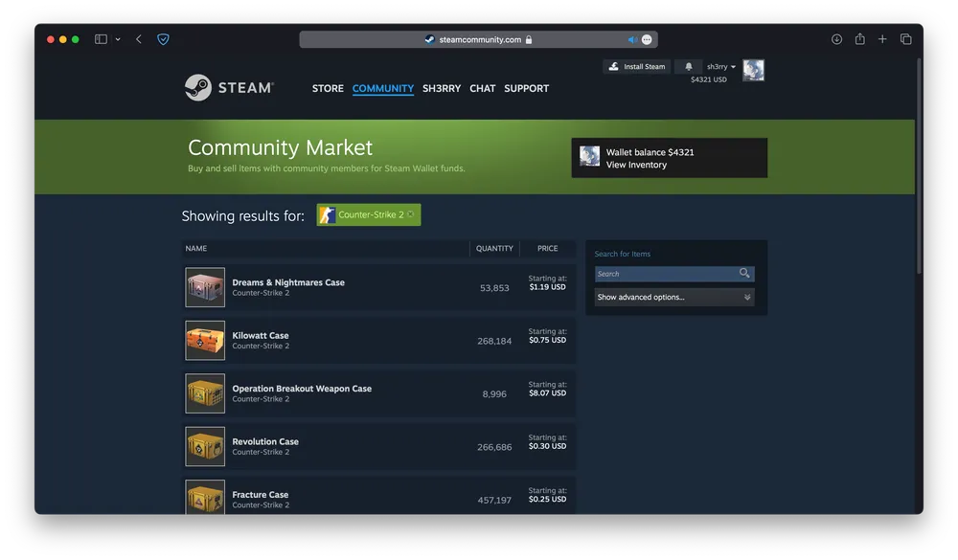958x560 pixels.
Task: Open the Operation Breakout Weapon Case name
Action: click(x=302, y=389)
